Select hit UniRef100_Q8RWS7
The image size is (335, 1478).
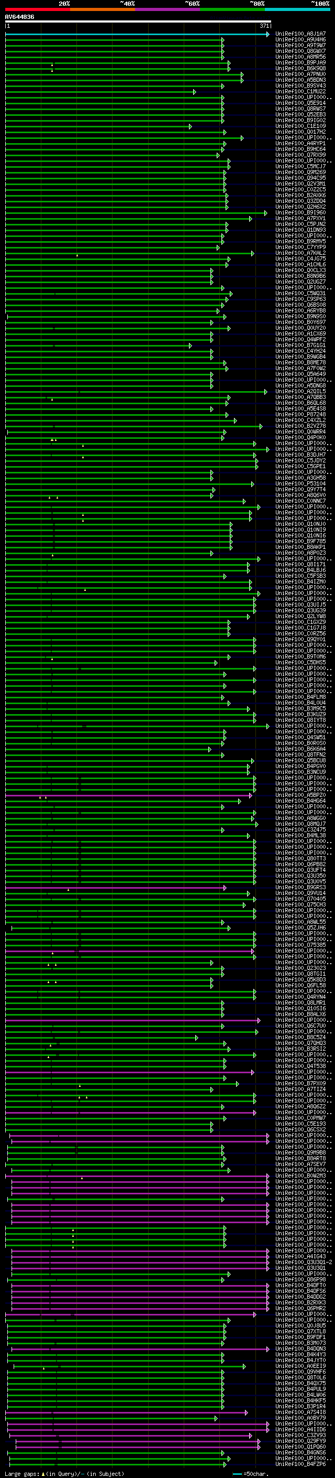pos(300,109)
